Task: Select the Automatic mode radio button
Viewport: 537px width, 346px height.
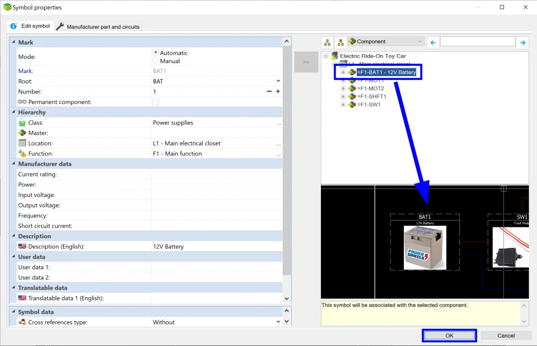Action: (156, 53)
